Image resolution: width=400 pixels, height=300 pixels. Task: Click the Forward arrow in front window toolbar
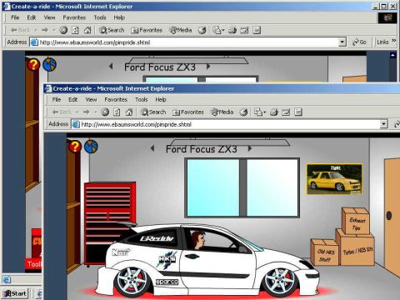87,112
